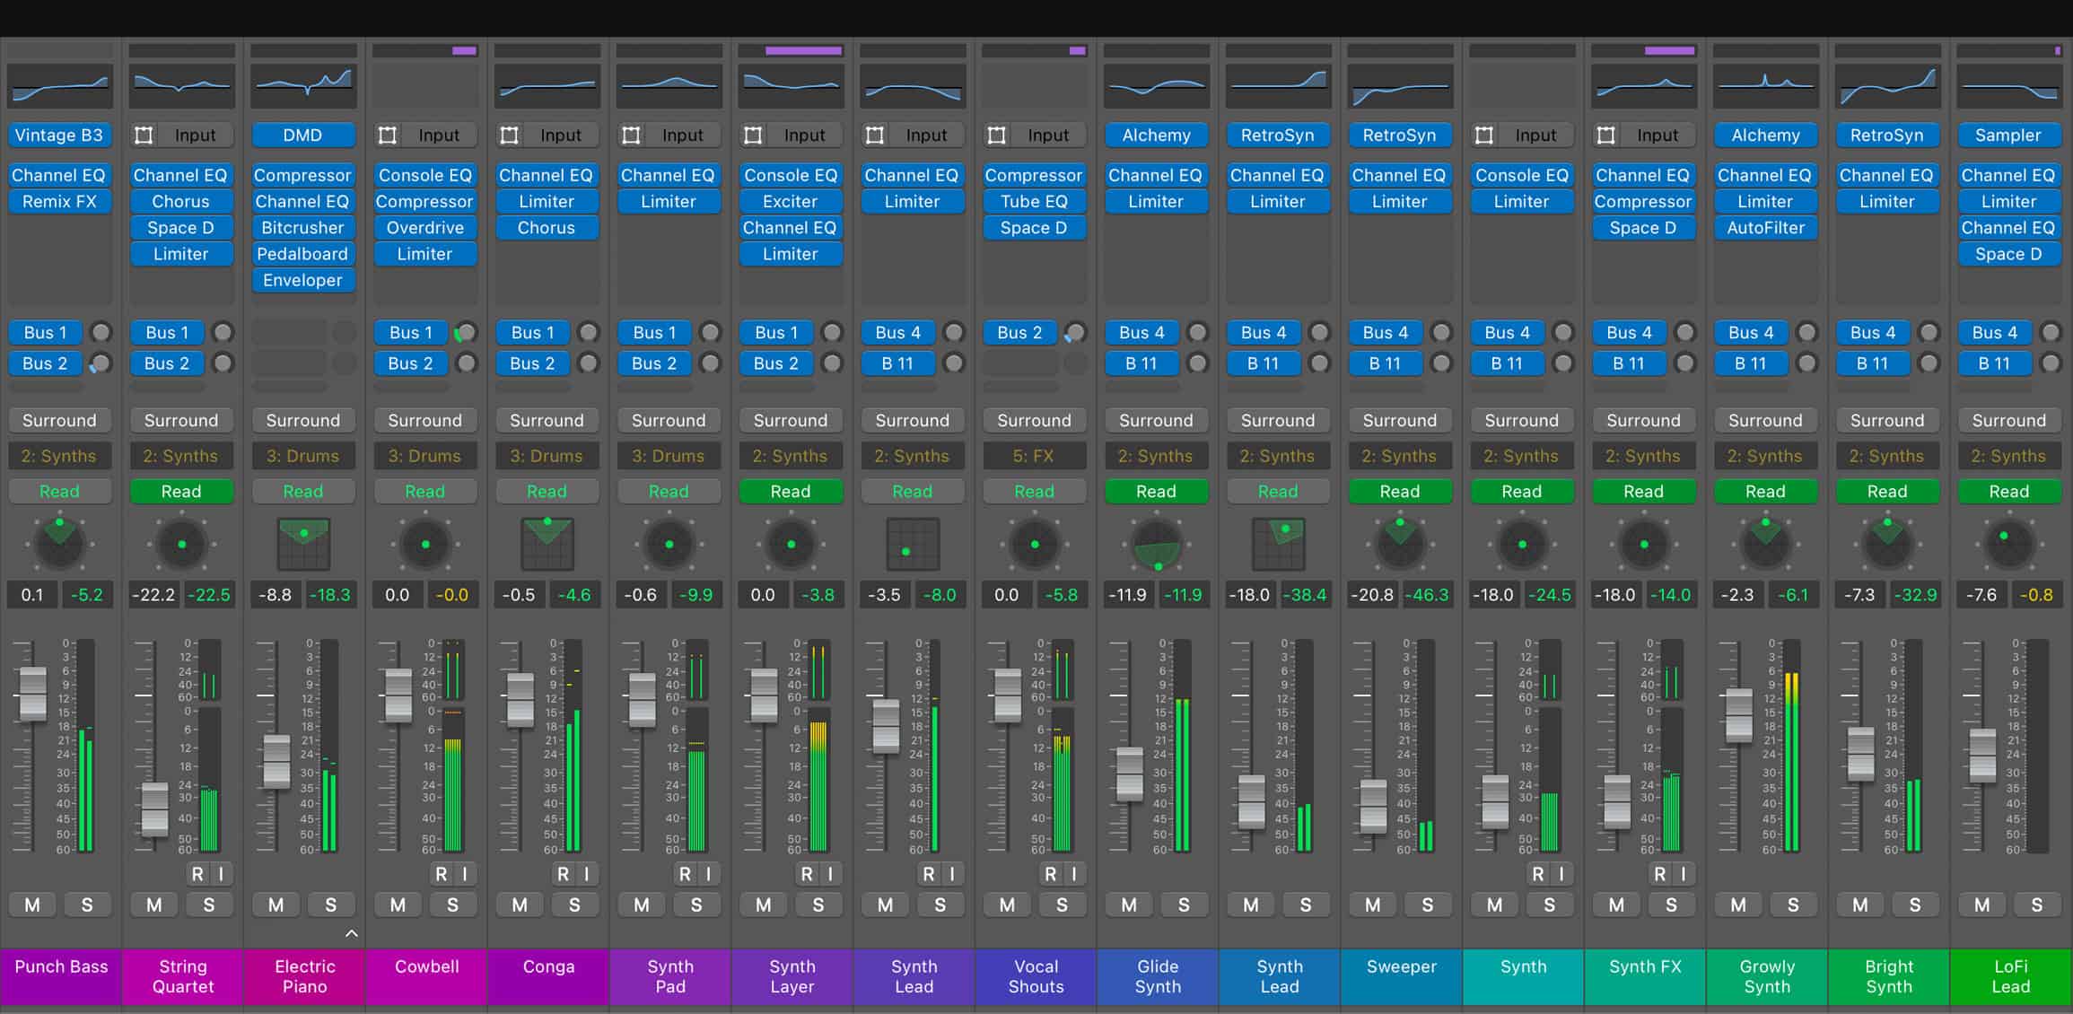Enable input monitoring on Vocal Shouts
Viewport: 2073px width, 1014px height.
coord(1073,874)
